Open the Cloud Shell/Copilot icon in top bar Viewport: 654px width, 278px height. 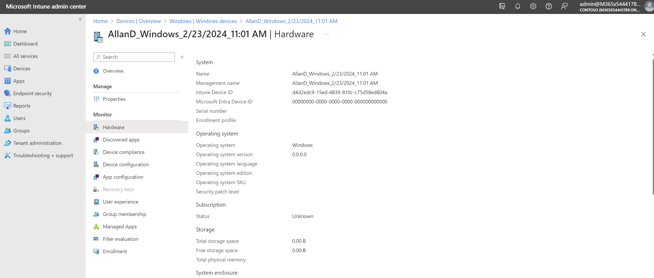click(x=502, y=6)
